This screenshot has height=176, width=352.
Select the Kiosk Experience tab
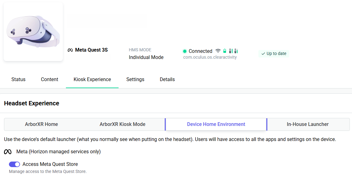[92, 80]
